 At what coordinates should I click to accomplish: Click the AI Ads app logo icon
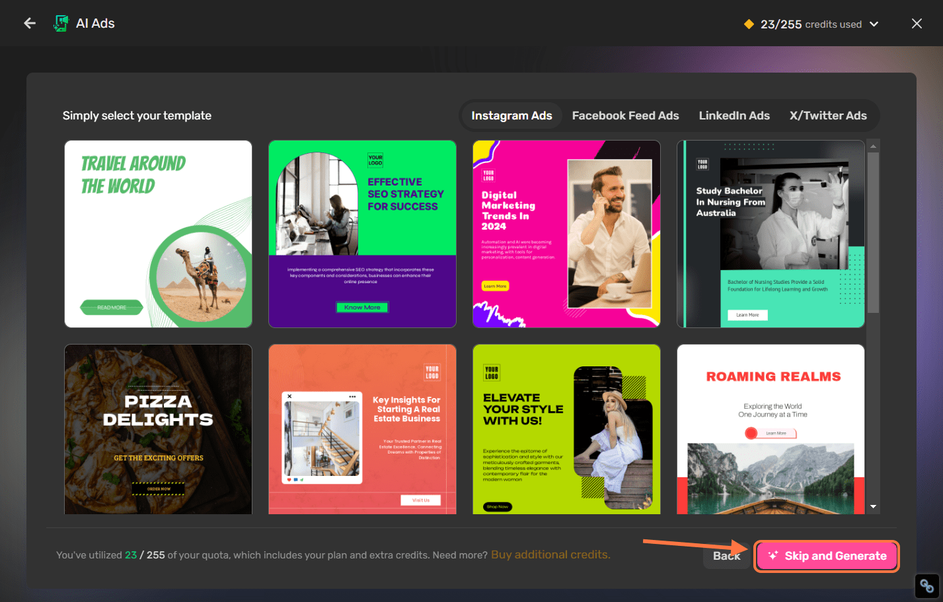[60, 22]
